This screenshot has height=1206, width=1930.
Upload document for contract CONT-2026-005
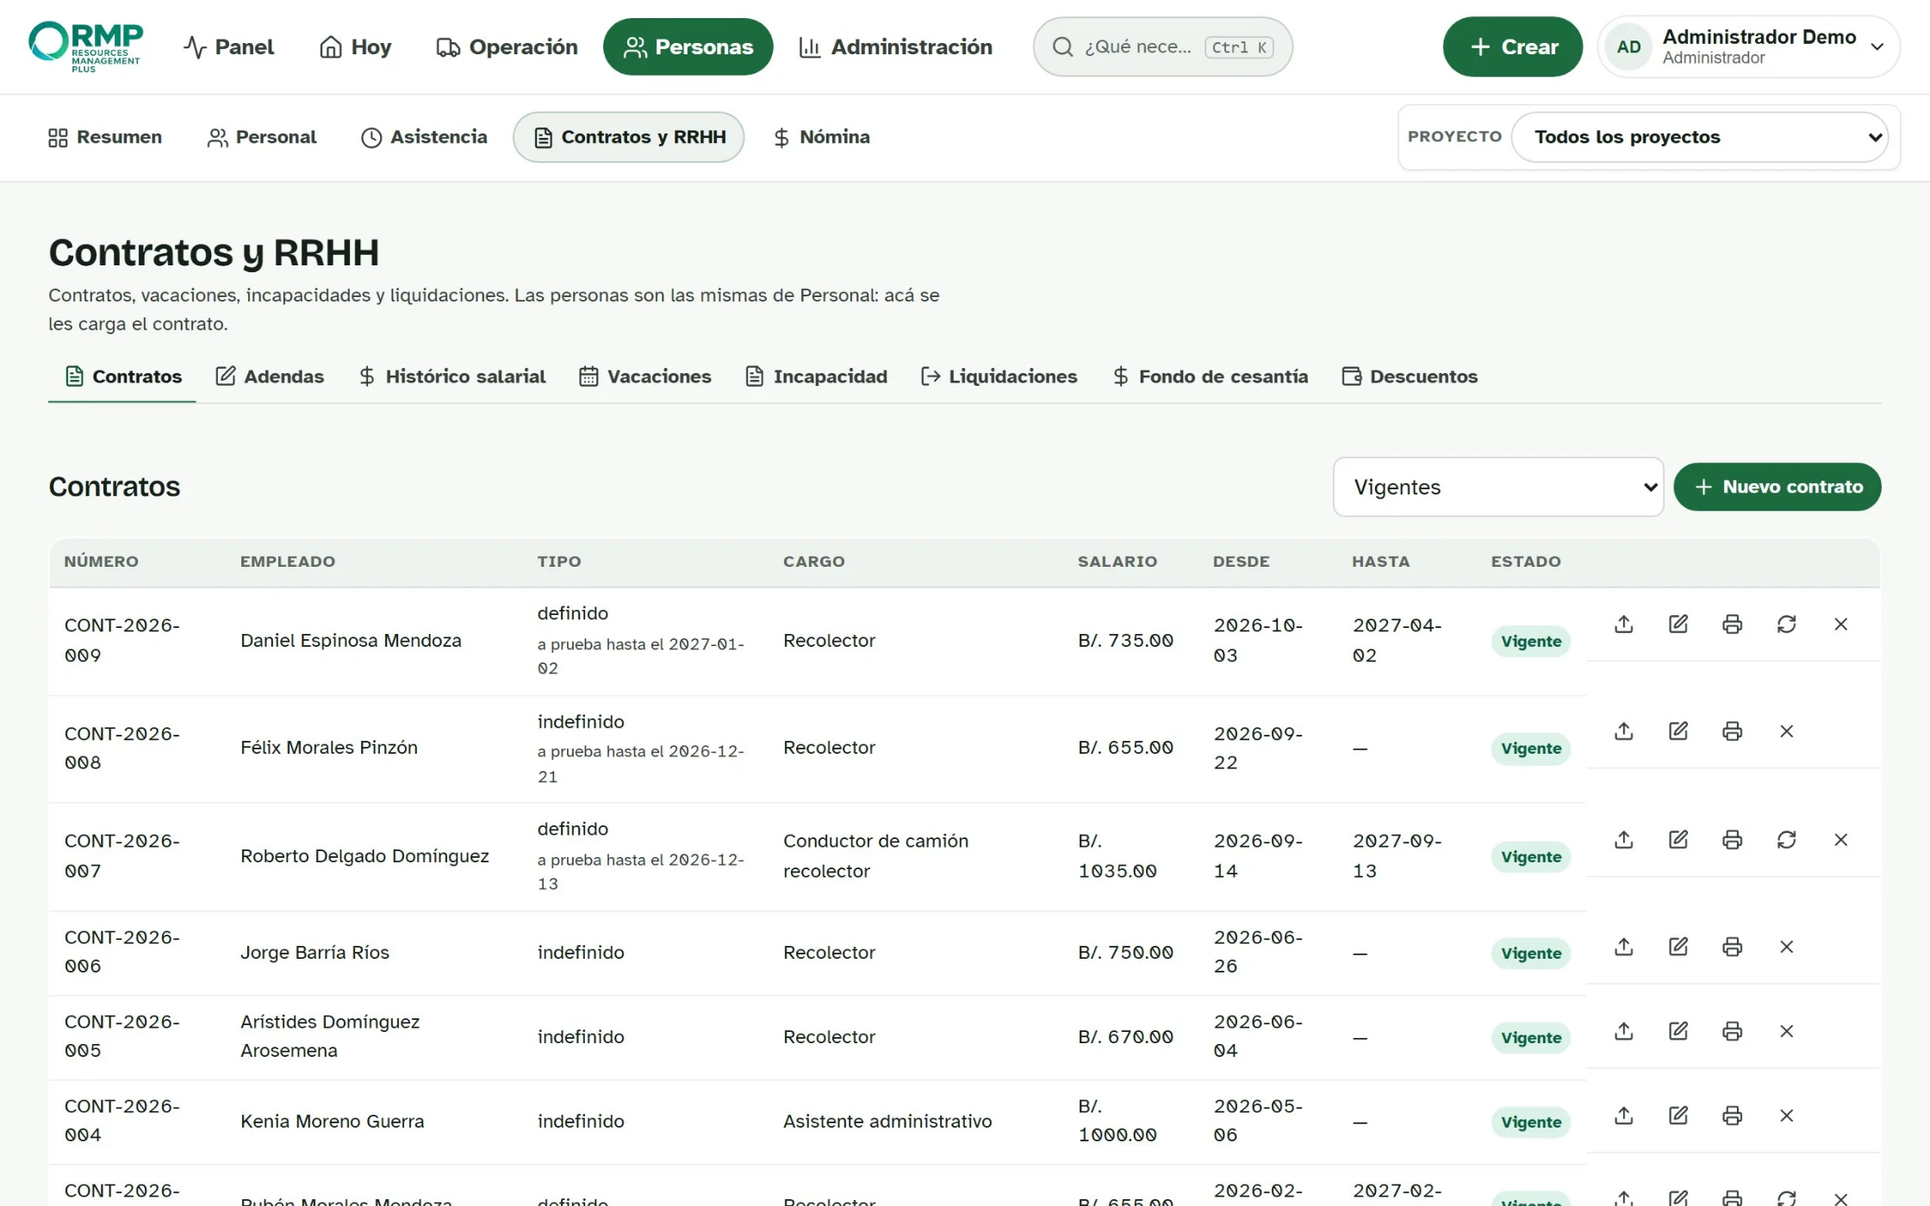tap(1624, 1031)
